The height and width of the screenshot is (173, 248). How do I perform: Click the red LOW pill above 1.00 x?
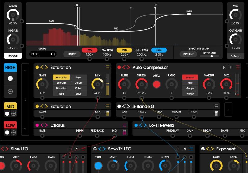[x=90, y=50]
